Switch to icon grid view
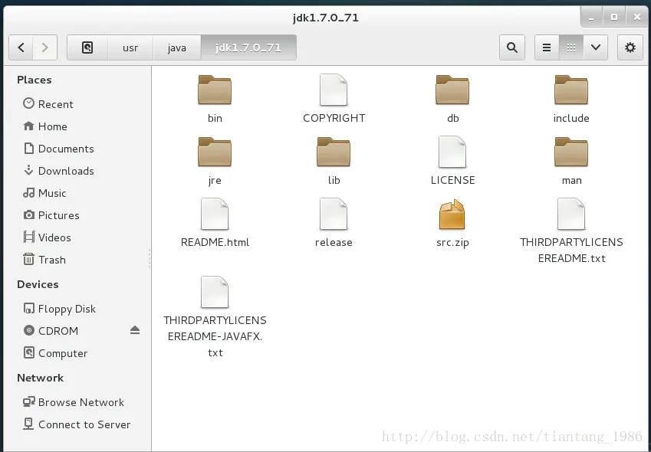 570,47
